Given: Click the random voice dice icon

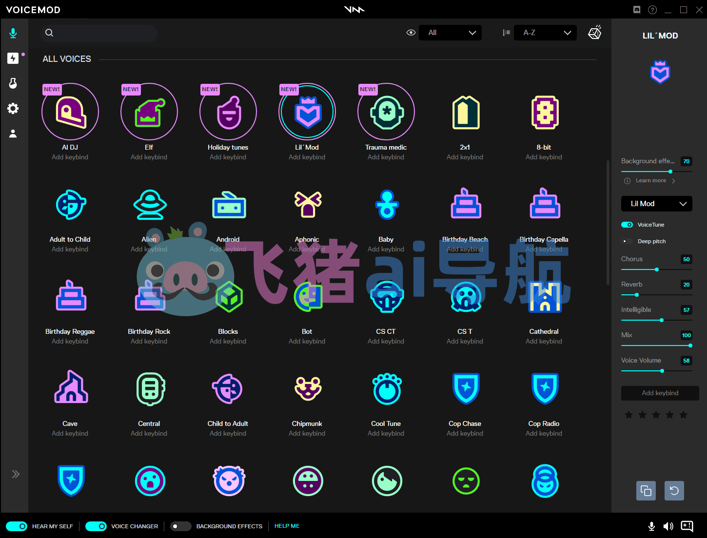Looking at the screenshot, I should [x=594, y=33].
